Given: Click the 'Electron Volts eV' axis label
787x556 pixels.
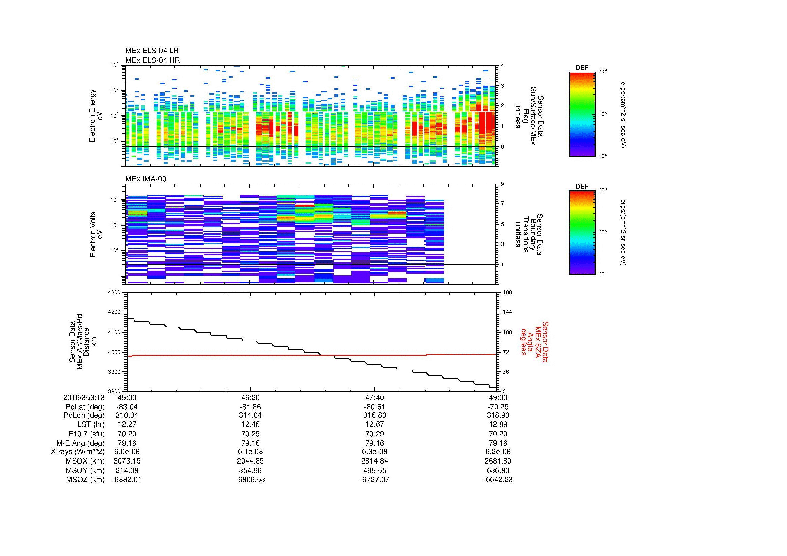Looking at the screenshot, I should [x=96, y=234].
